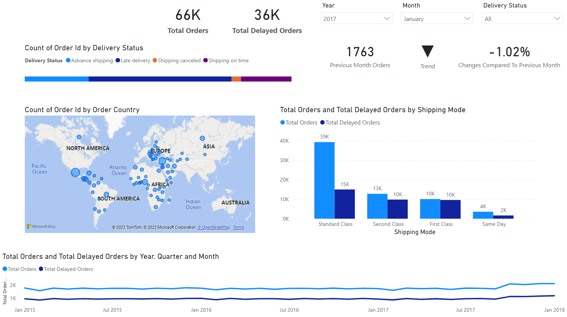Open the Year dropdown showing 2017

(356, 19)
